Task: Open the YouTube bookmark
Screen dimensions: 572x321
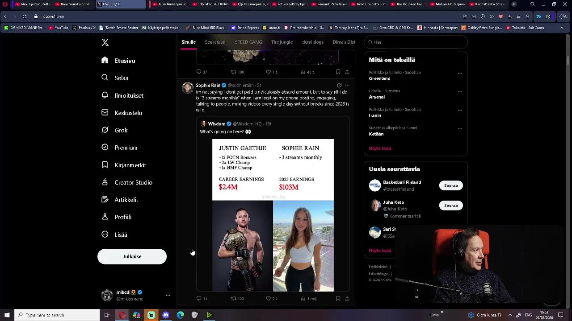Action: coord(59,28)
